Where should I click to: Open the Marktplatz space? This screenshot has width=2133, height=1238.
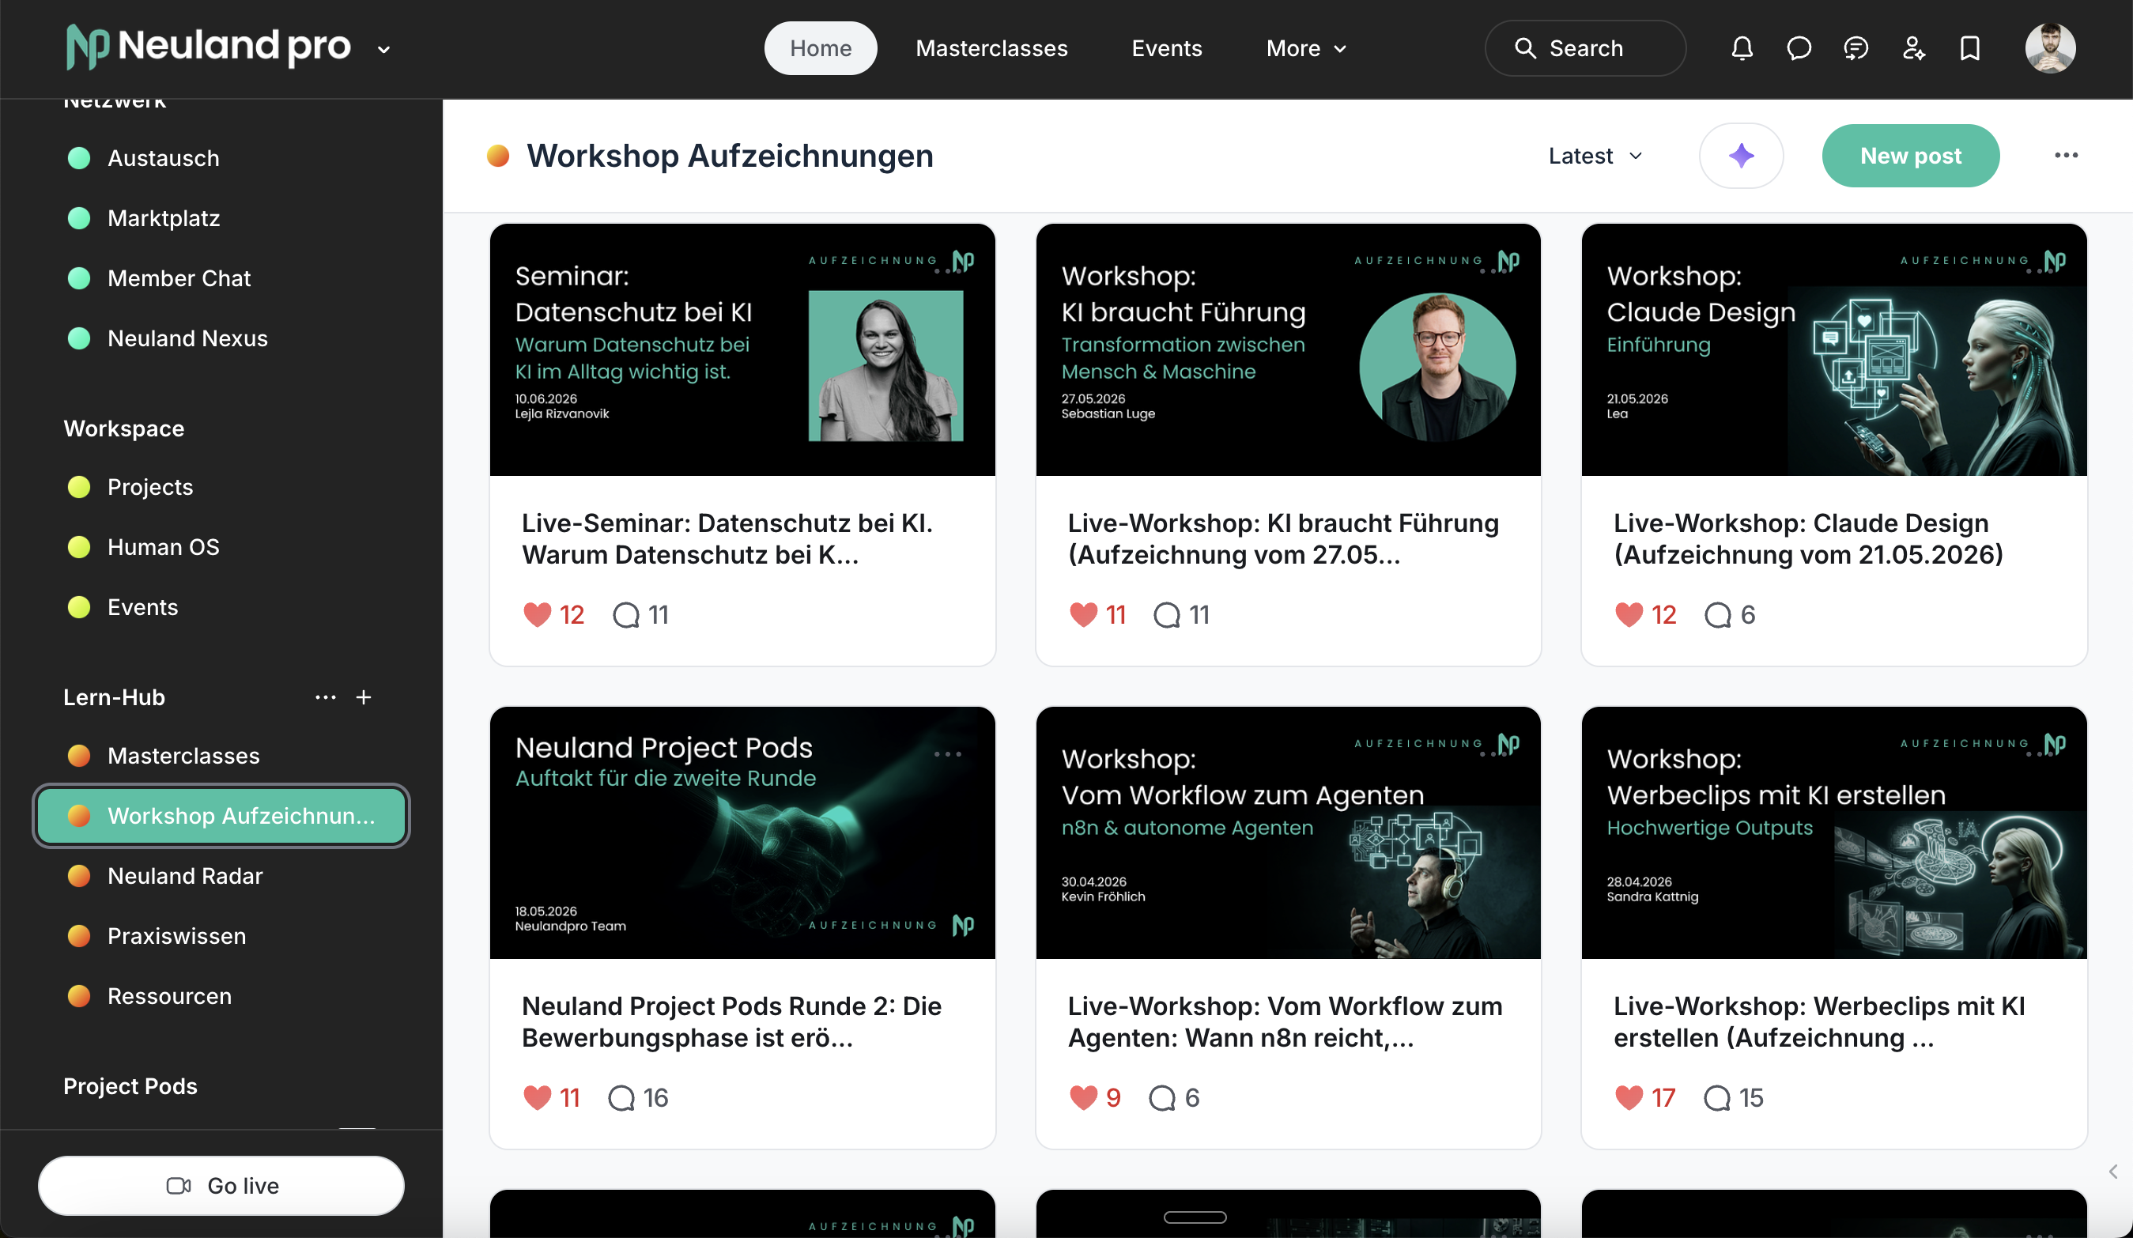220,218
